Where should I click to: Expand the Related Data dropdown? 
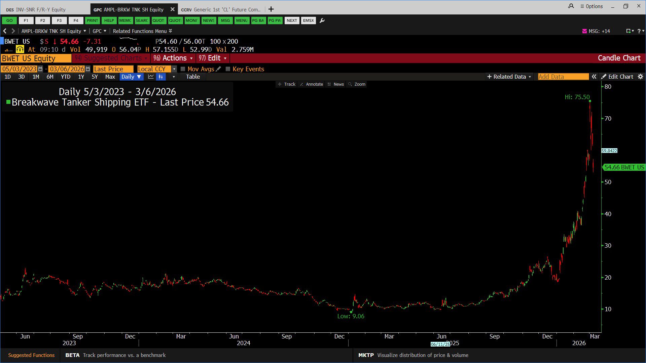509,77
